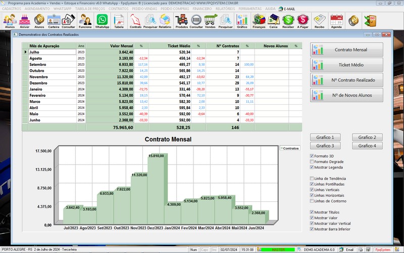The image size is (404, 253).
Task: Open Pesquisar next to Contrato
Action: [x=150, y=21]
